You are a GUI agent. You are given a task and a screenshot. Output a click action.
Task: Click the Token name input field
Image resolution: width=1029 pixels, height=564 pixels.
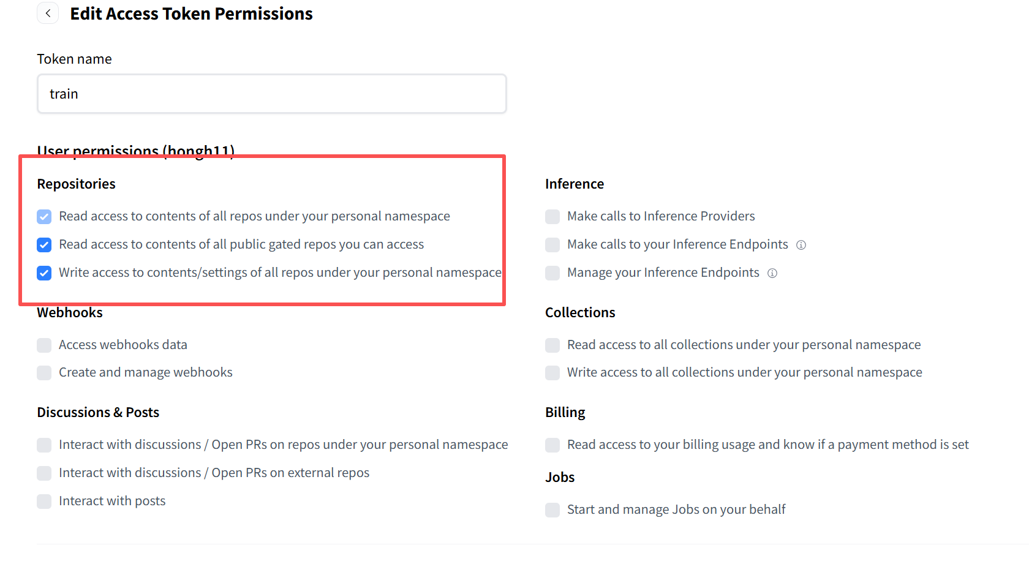click(272, 94)
